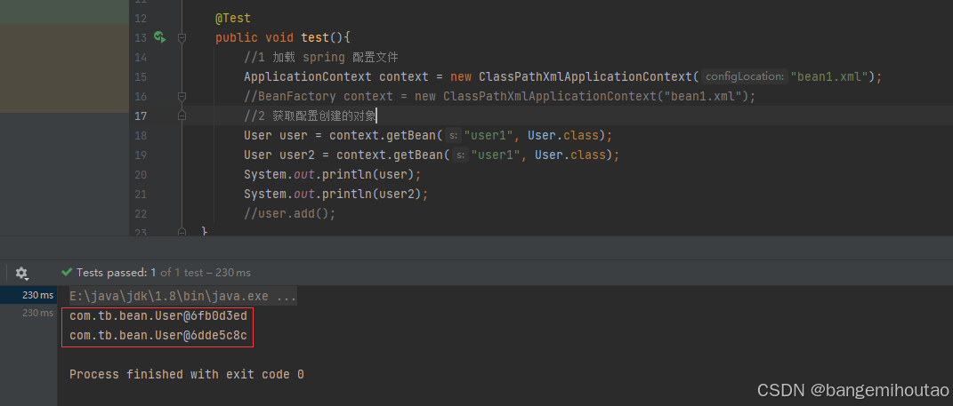Click the 'Tests passed: 1 of 1 test' status text
Image resolution: width=953 pixels, height=406 pixels.
coord(140,273)
